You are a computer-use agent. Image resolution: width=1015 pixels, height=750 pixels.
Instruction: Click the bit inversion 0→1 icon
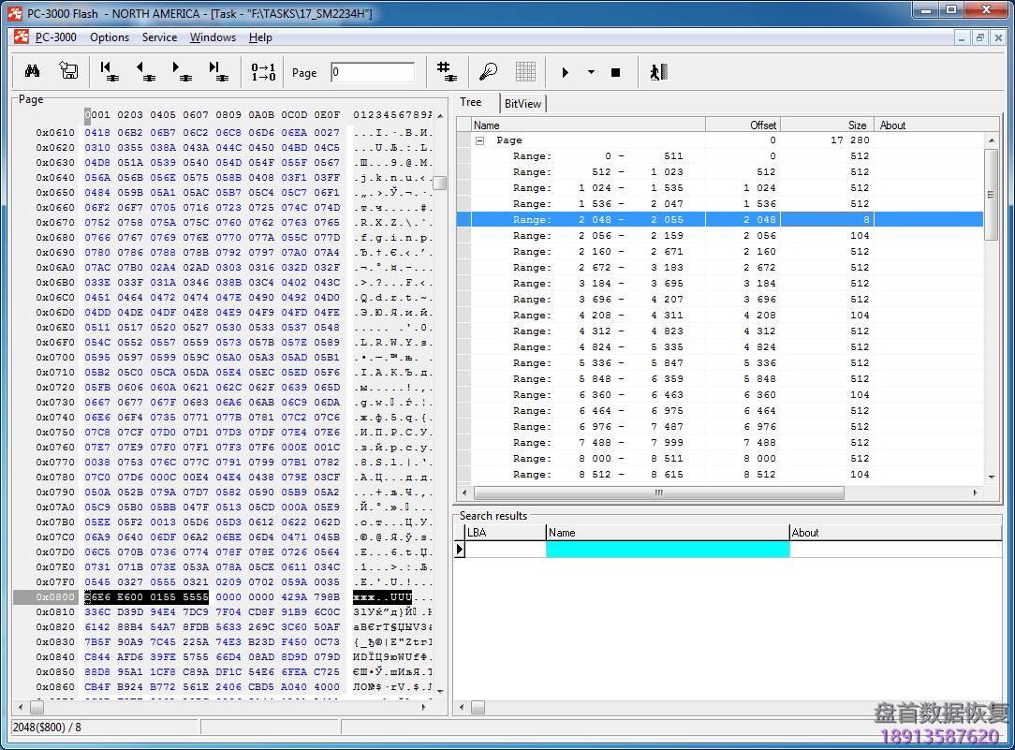pos(264,72)
